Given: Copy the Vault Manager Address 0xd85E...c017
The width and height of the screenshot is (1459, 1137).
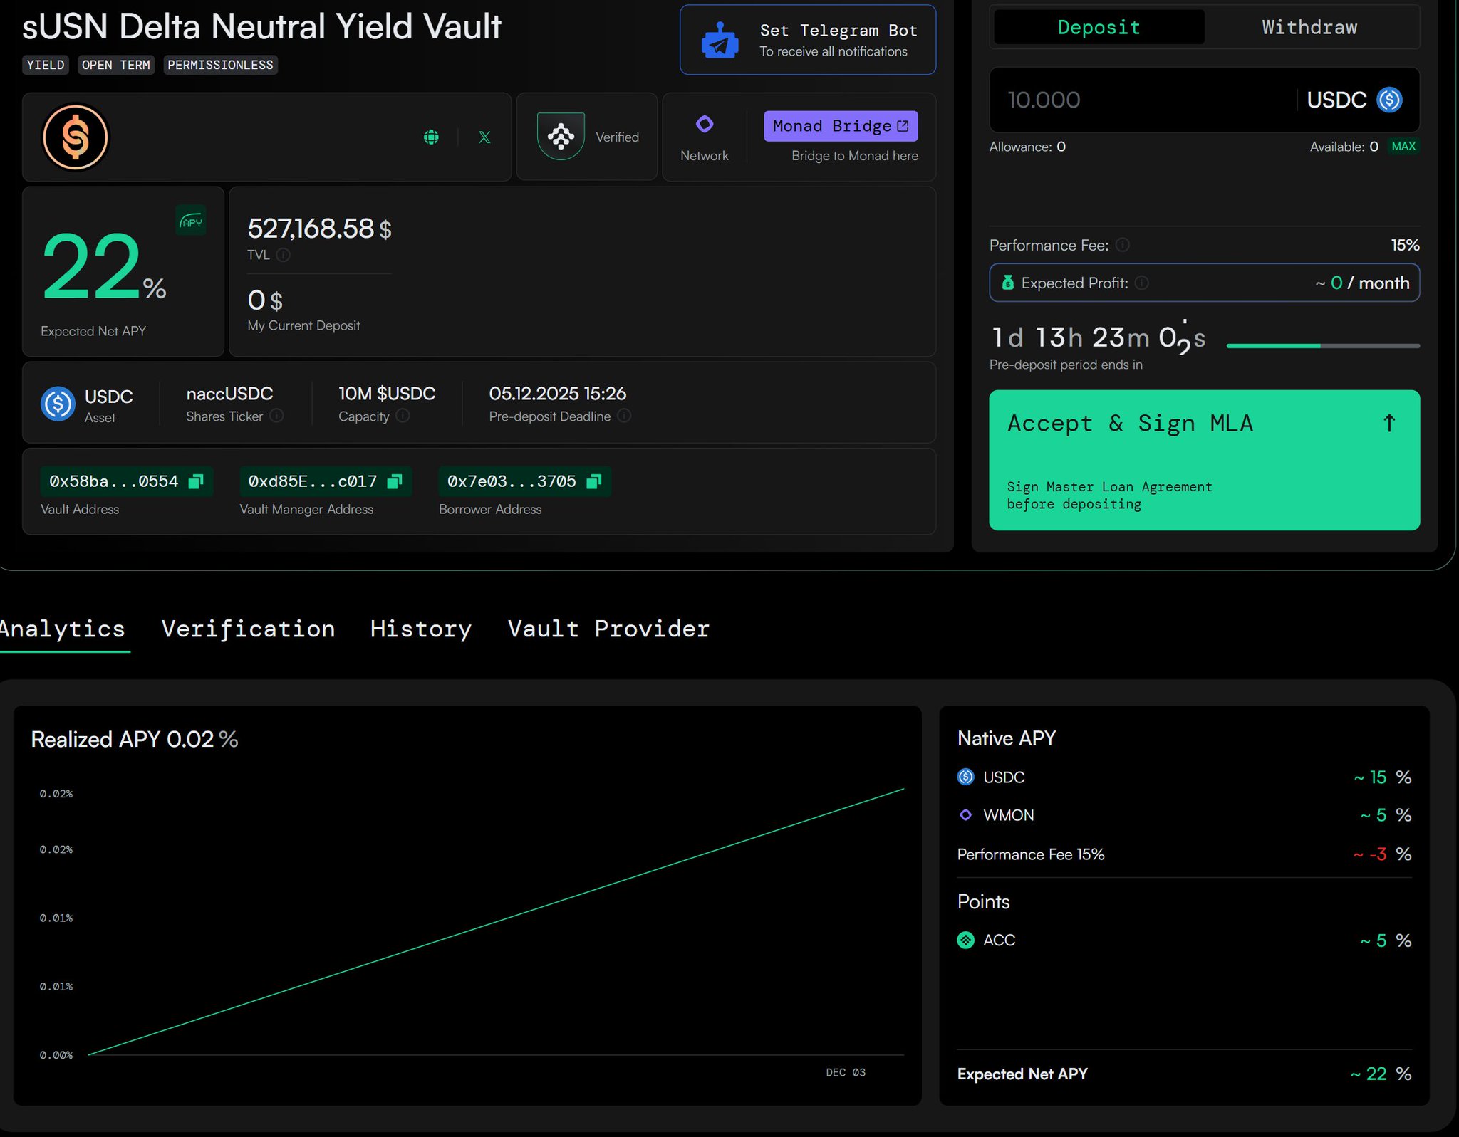Looking at the screenshot, I should (395, 482).
